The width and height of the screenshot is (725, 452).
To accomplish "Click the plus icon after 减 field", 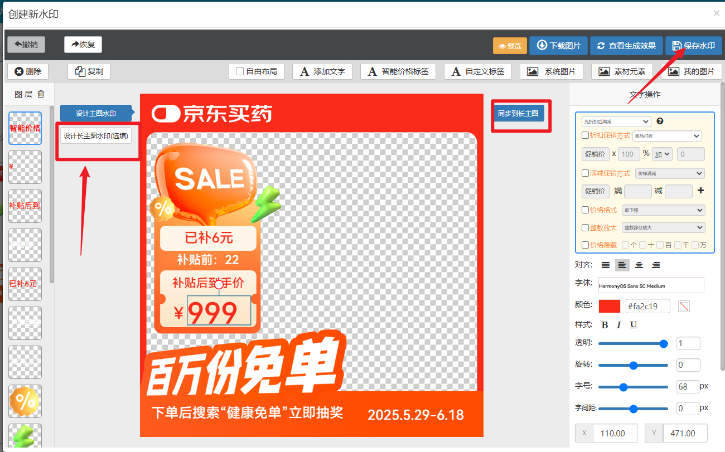I will [701, 191].
